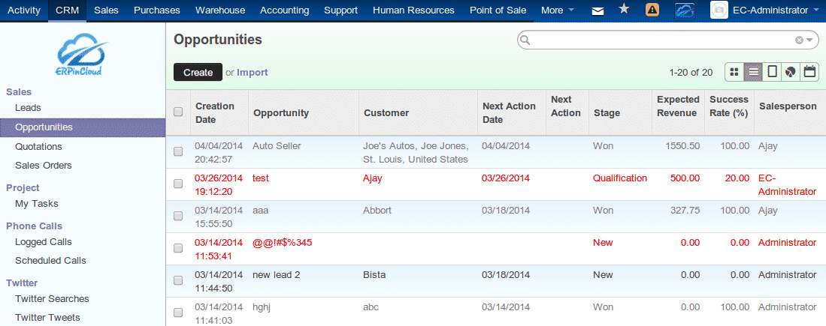Switch to graph view

[791, 72]
